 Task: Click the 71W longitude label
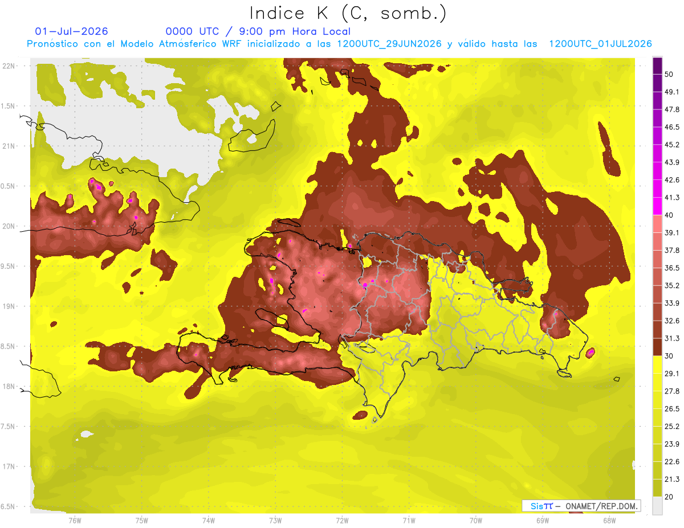(x=409, y=521)
